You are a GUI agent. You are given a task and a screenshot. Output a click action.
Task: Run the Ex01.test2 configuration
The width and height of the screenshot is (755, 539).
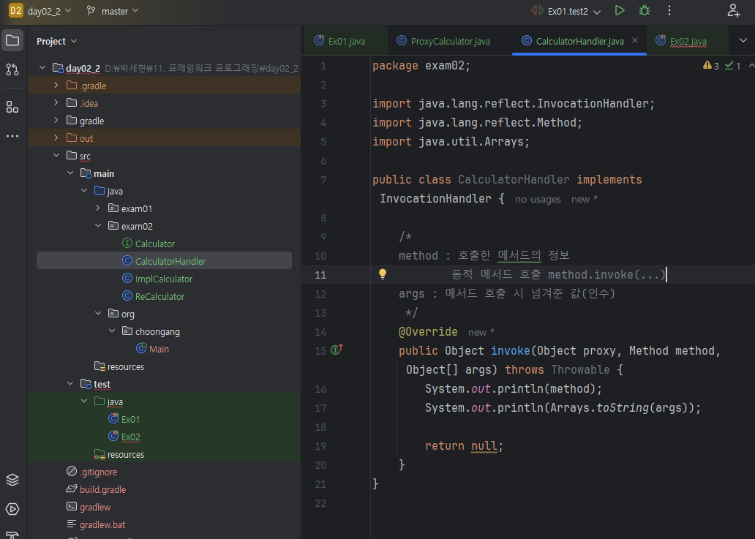coord(620,10)
